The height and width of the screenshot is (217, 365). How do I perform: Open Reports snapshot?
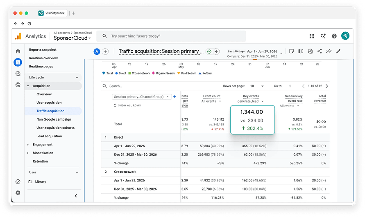pos(43,50)
